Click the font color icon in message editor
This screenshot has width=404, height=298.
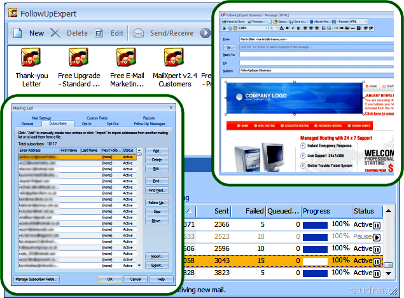coord(282,28)
